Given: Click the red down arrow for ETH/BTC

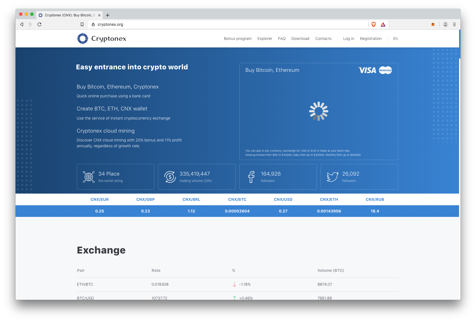Looking at the screenshot, I should [x=234, y=284].
